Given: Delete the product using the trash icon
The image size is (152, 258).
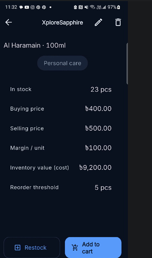Looking at the screenshot, I should pos(118,23).
